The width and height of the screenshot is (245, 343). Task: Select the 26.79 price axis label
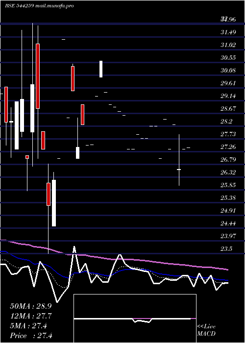tap(228, 159)
